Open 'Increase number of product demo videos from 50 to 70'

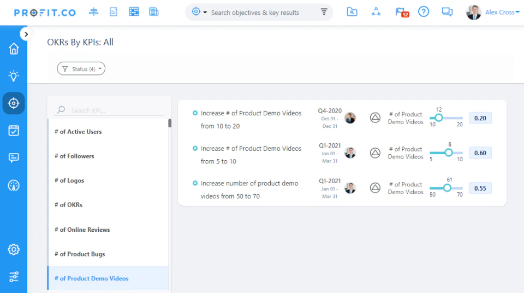249,190
